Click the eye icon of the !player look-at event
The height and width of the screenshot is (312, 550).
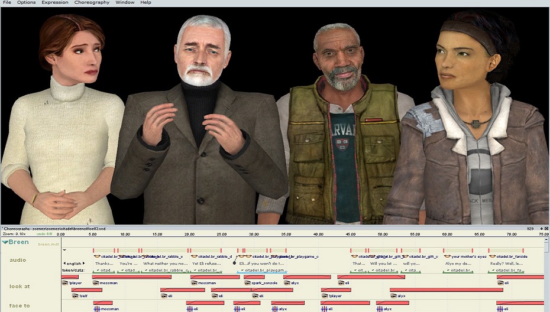66,283
